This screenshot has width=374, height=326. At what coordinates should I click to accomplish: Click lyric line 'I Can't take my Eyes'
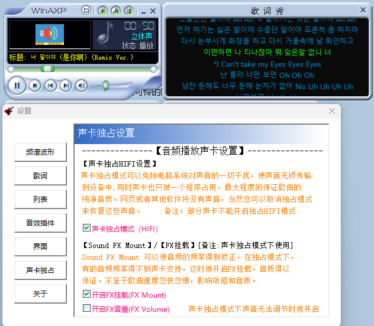coord(267,64)
